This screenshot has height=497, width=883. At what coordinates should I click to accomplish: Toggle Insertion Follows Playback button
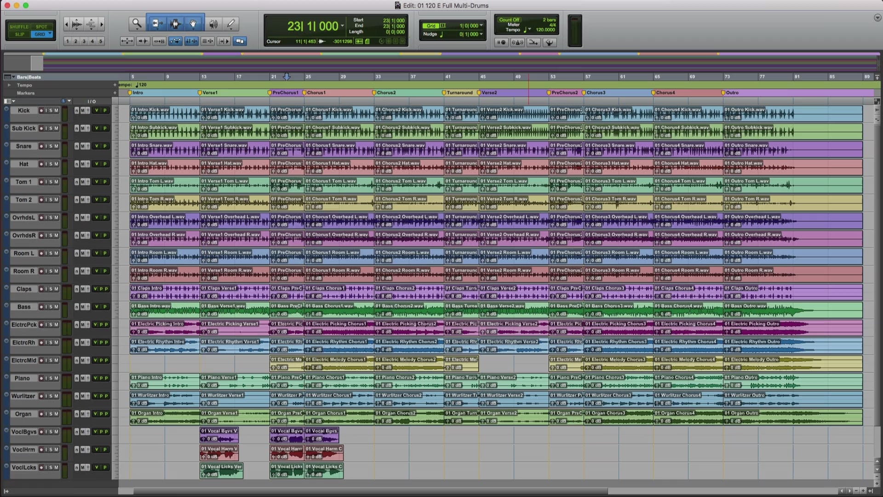(x=224, y=41)
